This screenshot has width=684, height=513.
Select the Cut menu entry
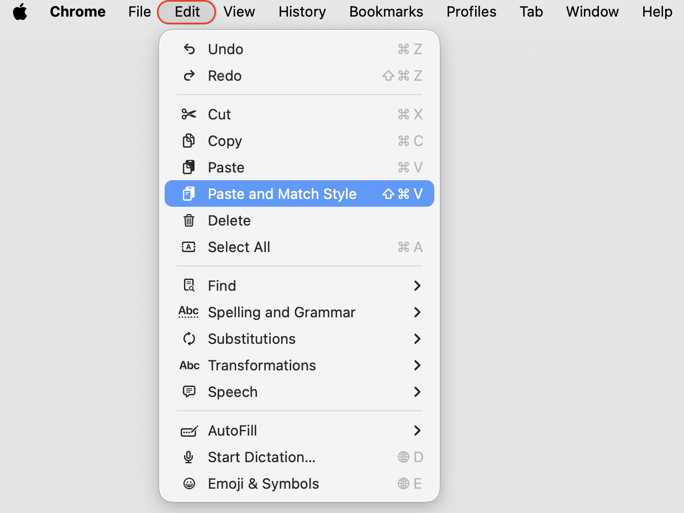tap(299, 114)
